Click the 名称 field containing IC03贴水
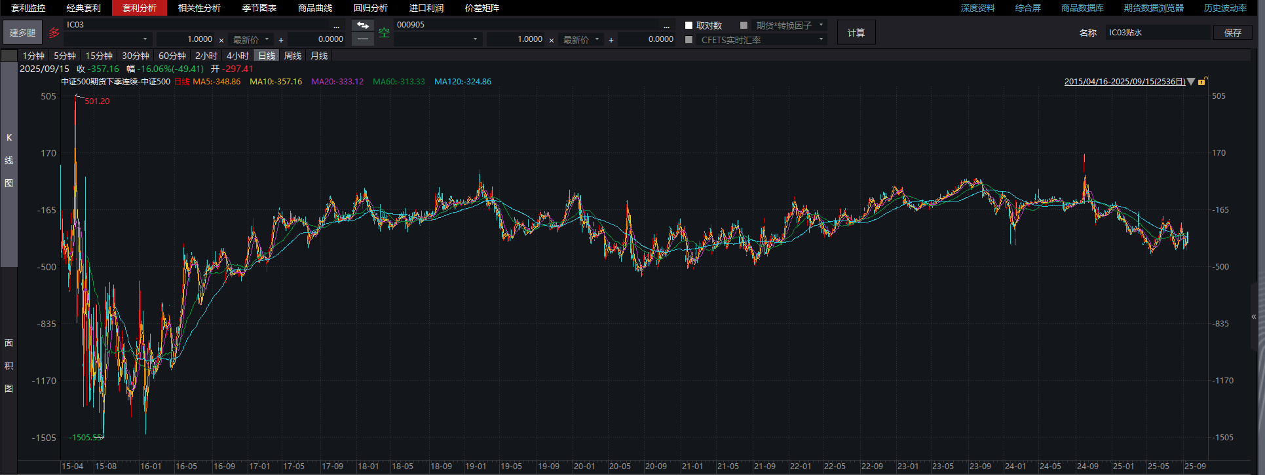The image size is (1265, 475). [x=1158, y=32]
